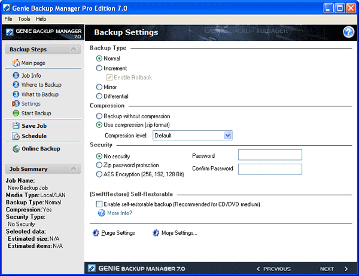Image resolution: width=359 pixels, height=276 pixels.
Task: Open Purge Settings
Action: (118, 233)
